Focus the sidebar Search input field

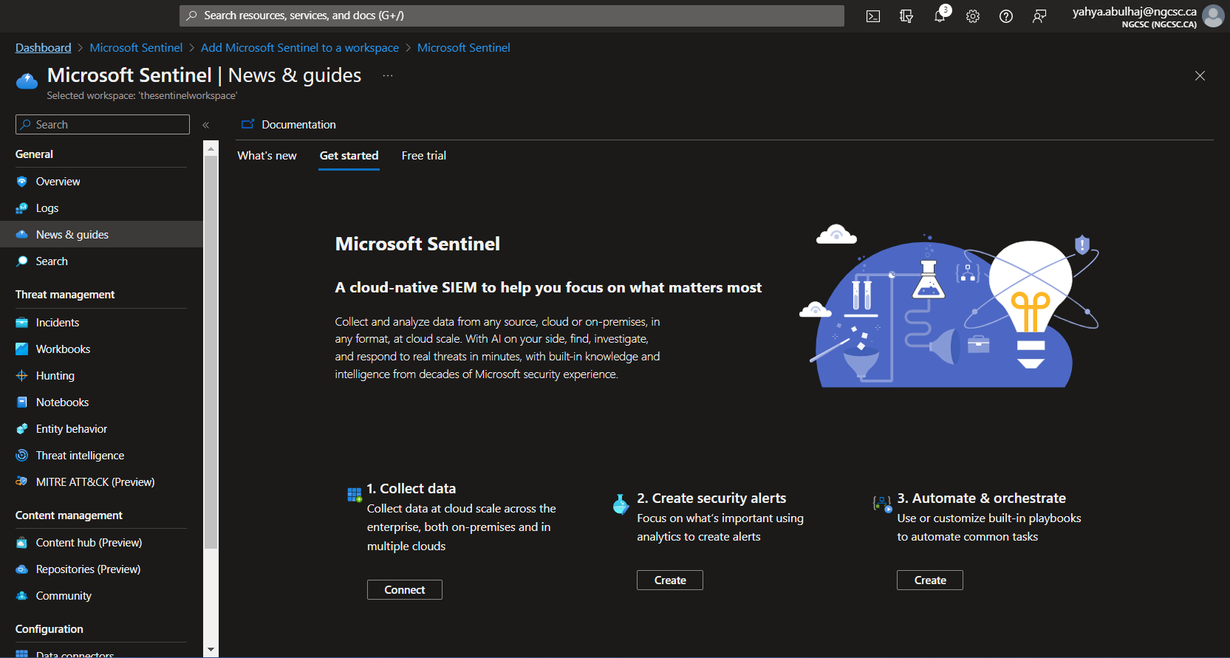click(x=103, y=125)
